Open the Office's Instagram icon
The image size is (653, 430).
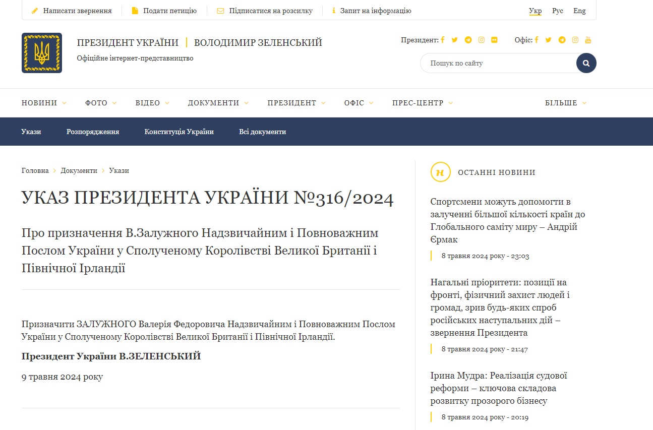tap(575, 40)
